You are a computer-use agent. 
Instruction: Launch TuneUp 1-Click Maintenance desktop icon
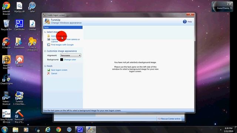click(x=19, y=98)
